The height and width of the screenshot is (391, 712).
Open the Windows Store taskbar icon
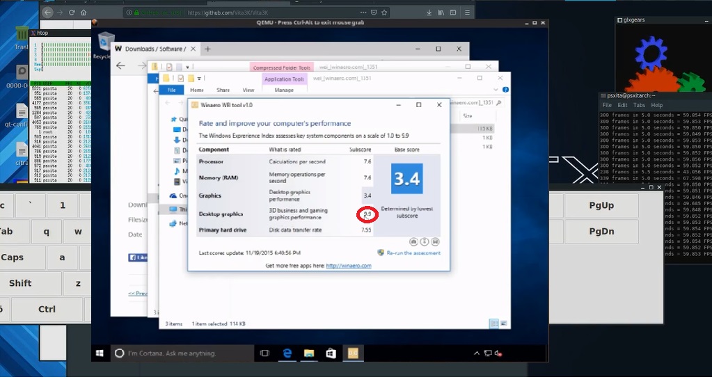click(x=331, y=353)
